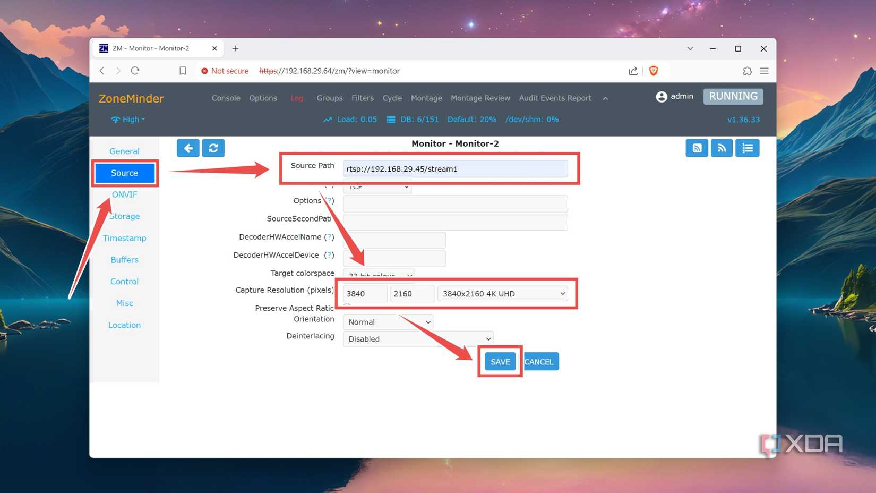
Task: Click the Load chart icon in the status bar
Action: pos(328,120)
